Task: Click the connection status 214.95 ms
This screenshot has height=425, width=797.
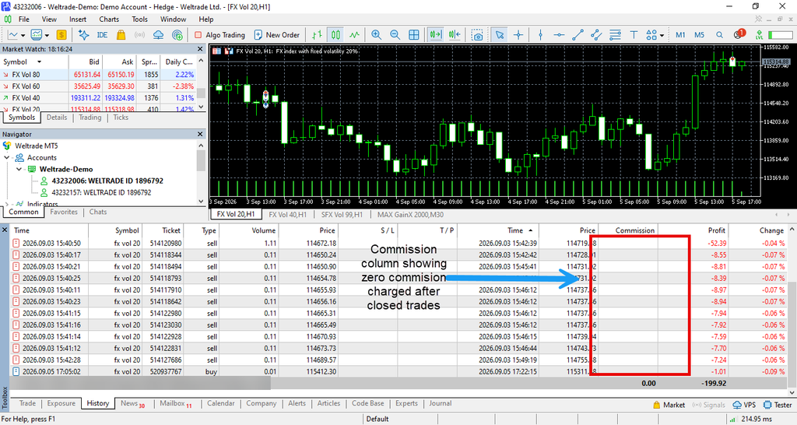Action: coord(753,419)
